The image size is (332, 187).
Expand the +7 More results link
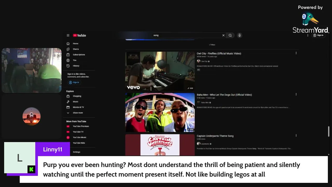(x=212, y=45)
